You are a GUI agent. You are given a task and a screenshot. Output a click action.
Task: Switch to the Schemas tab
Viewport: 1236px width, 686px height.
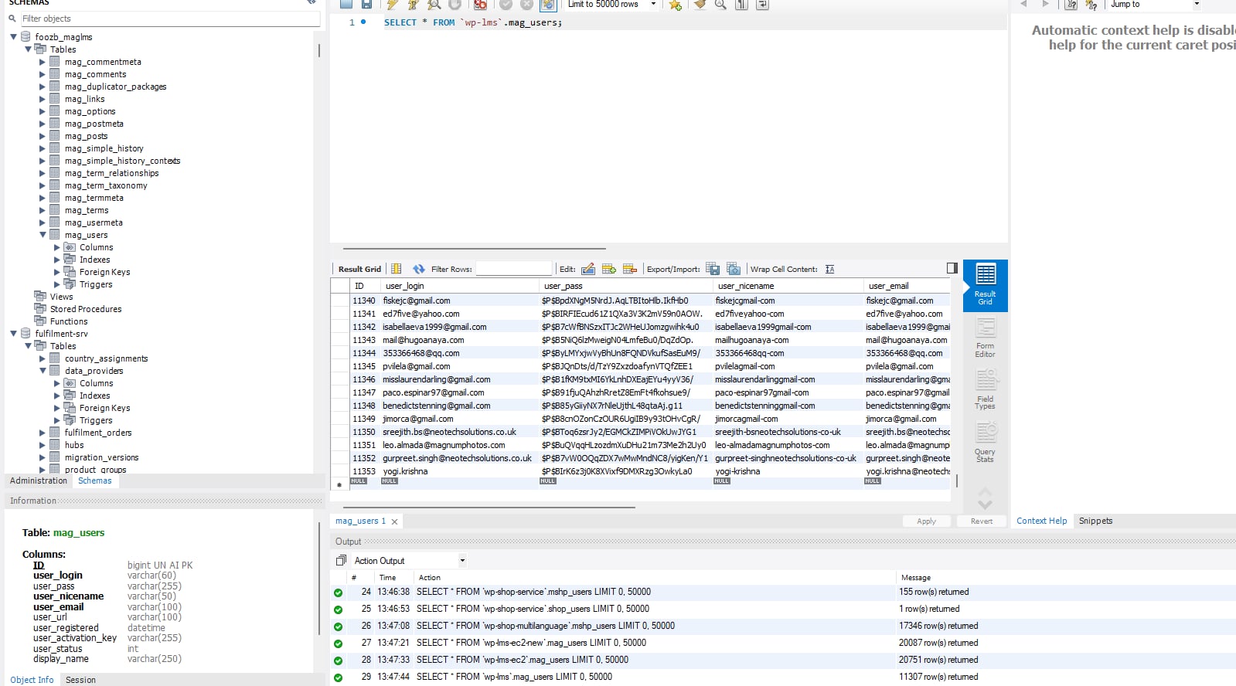pyautogui.click(x=95, y=481)
